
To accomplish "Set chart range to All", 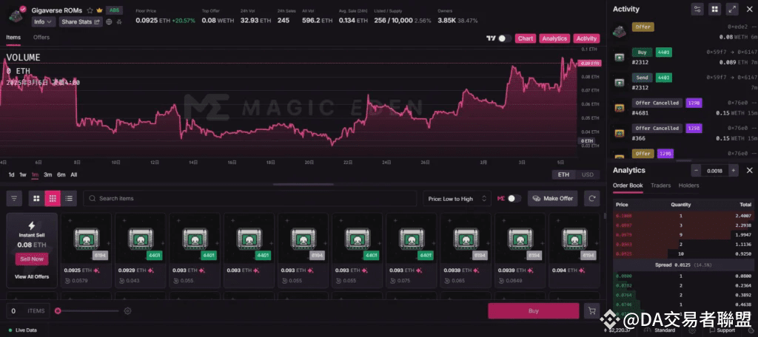I will (73, 174).
